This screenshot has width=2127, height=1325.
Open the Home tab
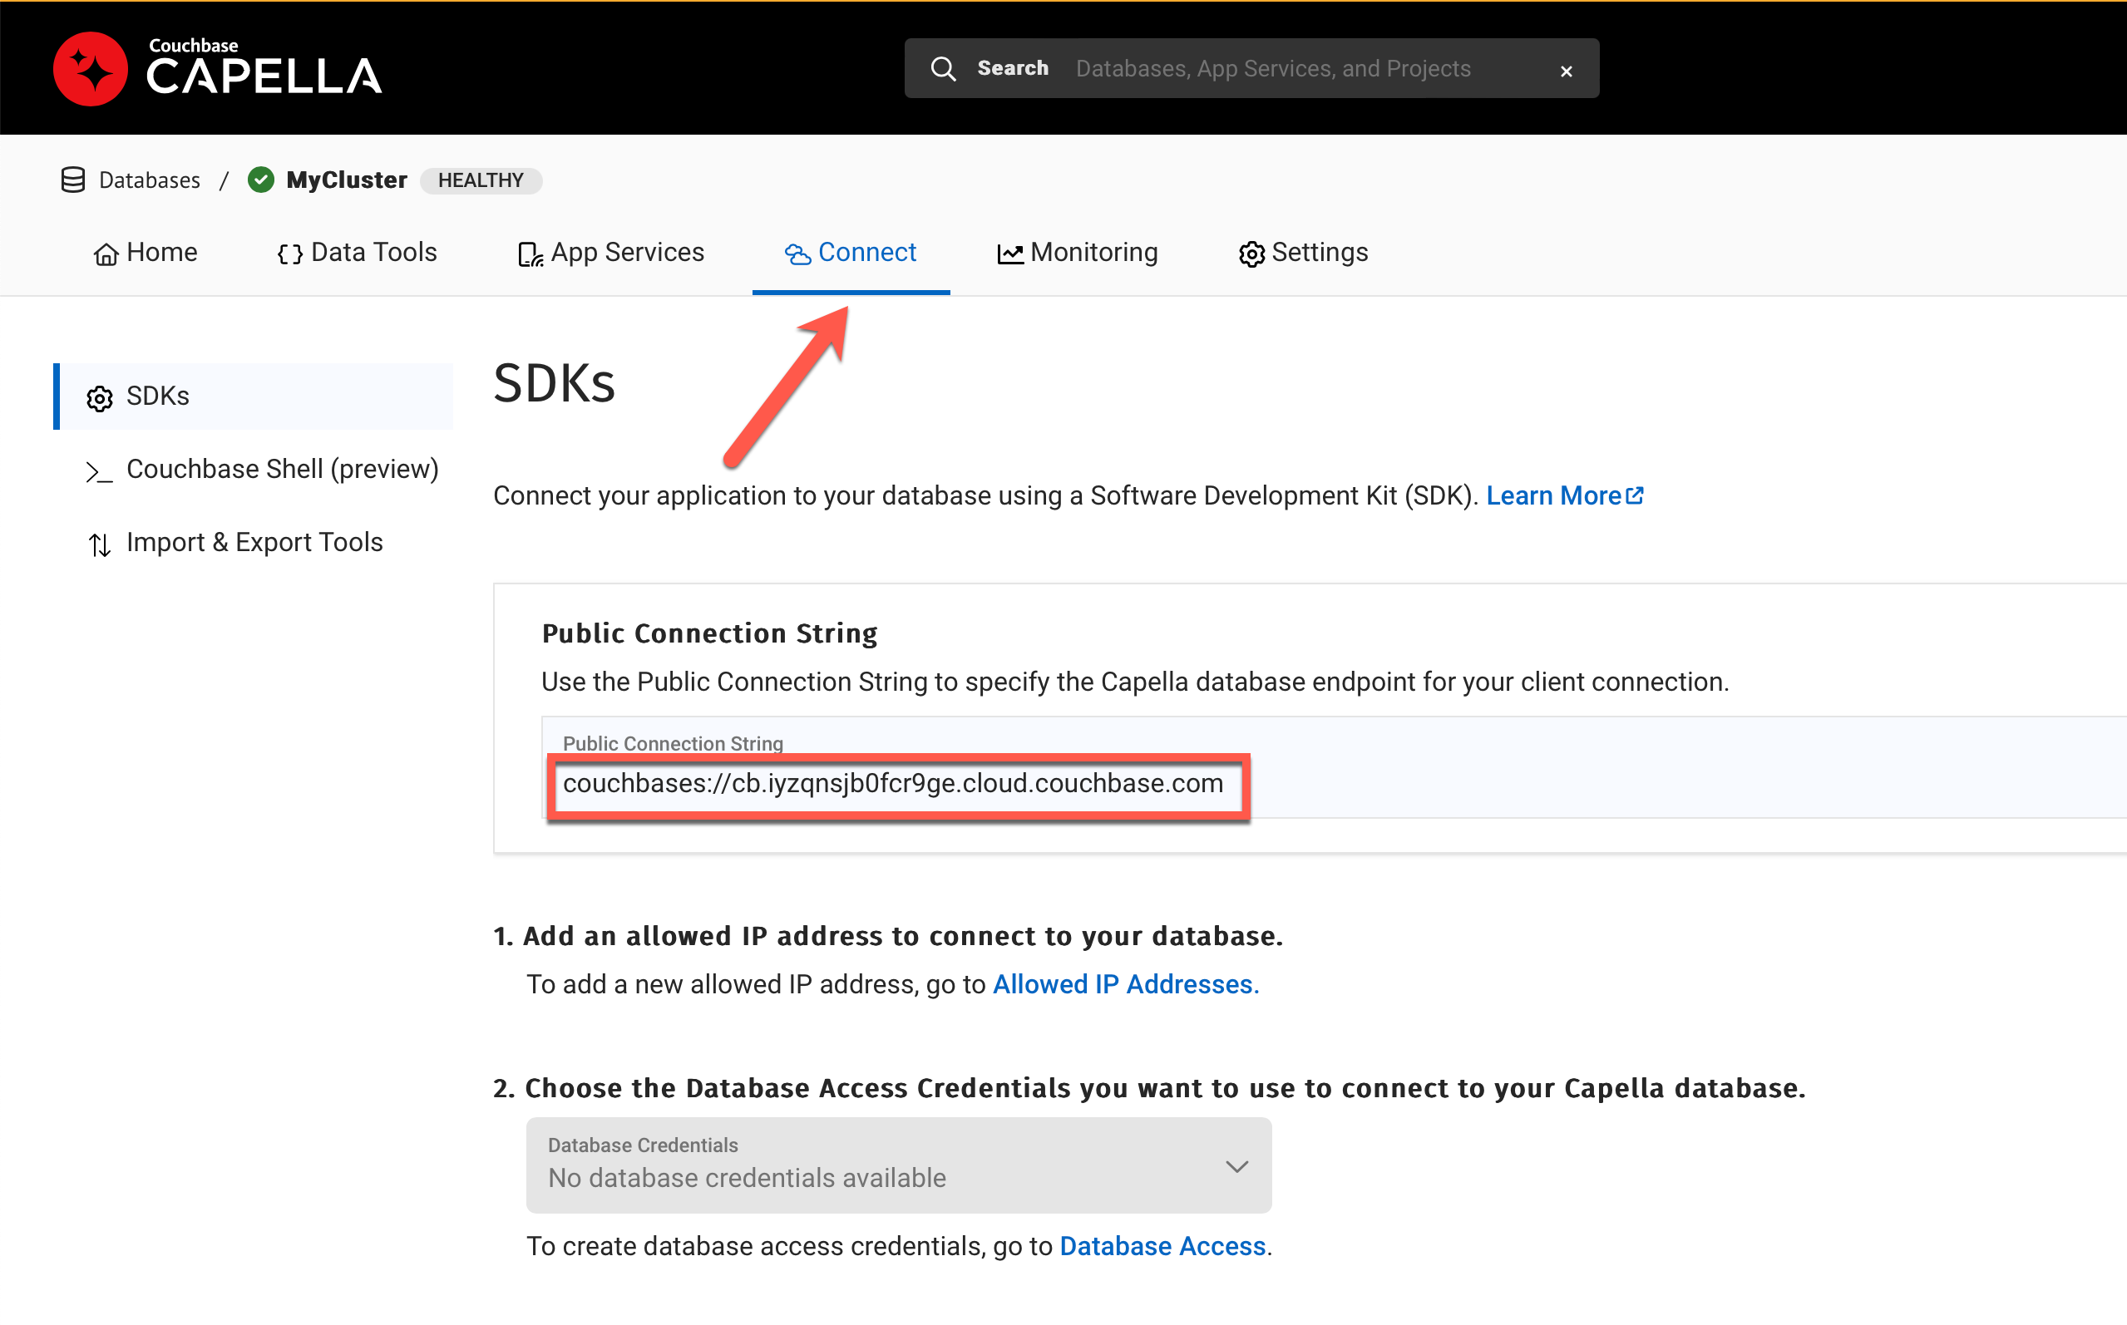click(x=146, y=254)
